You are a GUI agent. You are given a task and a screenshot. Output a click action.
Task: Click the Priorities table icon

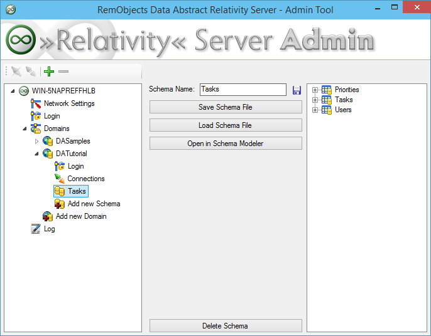click(327, 90)
